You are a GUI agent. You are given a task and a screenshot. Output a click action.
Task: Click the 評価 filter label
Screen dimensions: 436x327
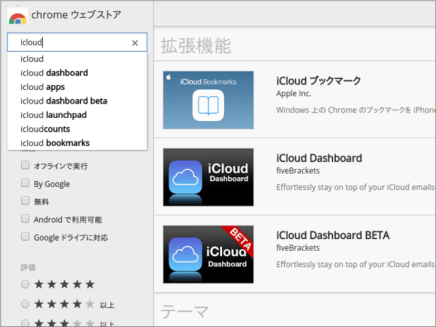28,268
